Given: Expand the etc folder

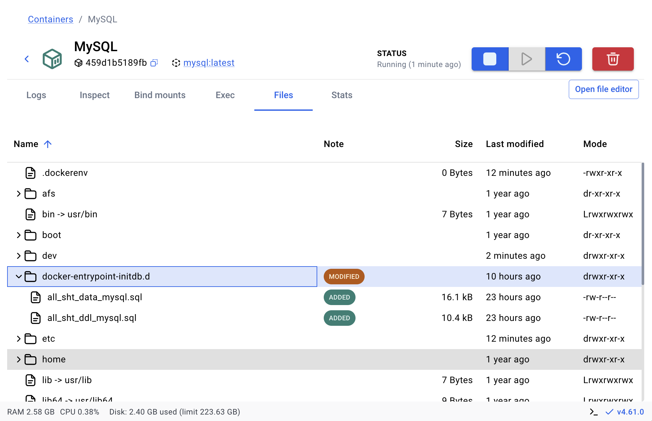Looking at the screenshot, I should point(18,339).
